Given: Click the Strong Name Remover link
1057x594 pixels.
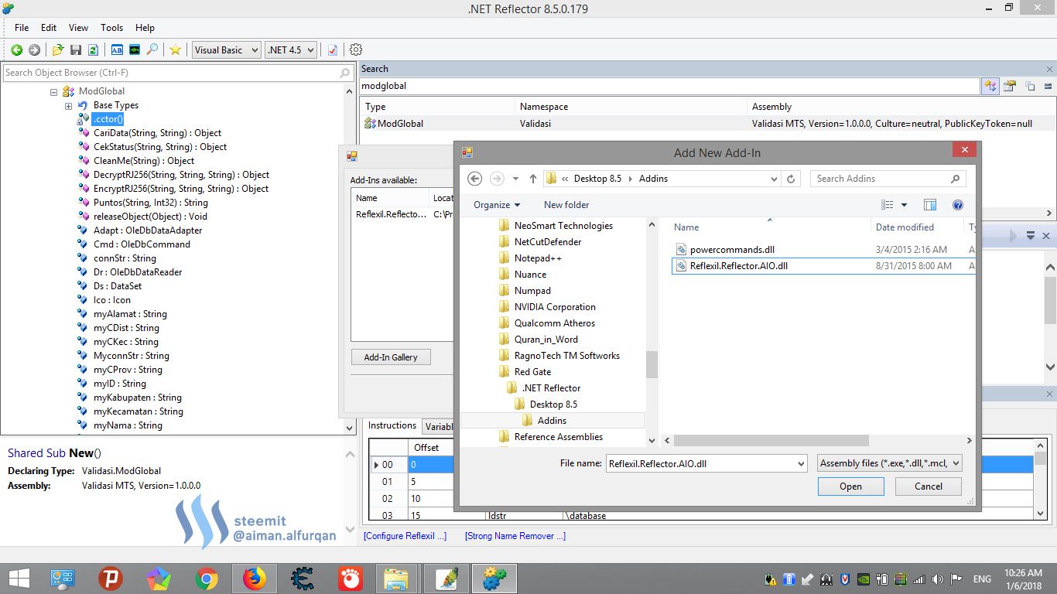Looking at the screenshot, I should point(515,536).
